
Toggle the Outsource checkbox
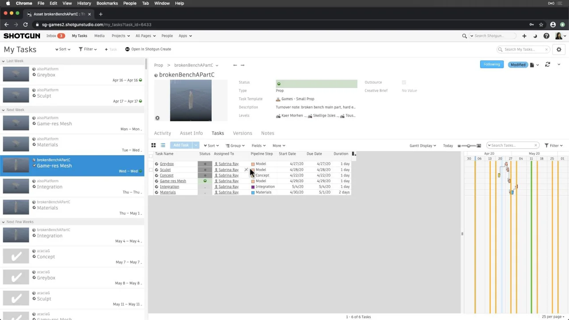point(404,82)
